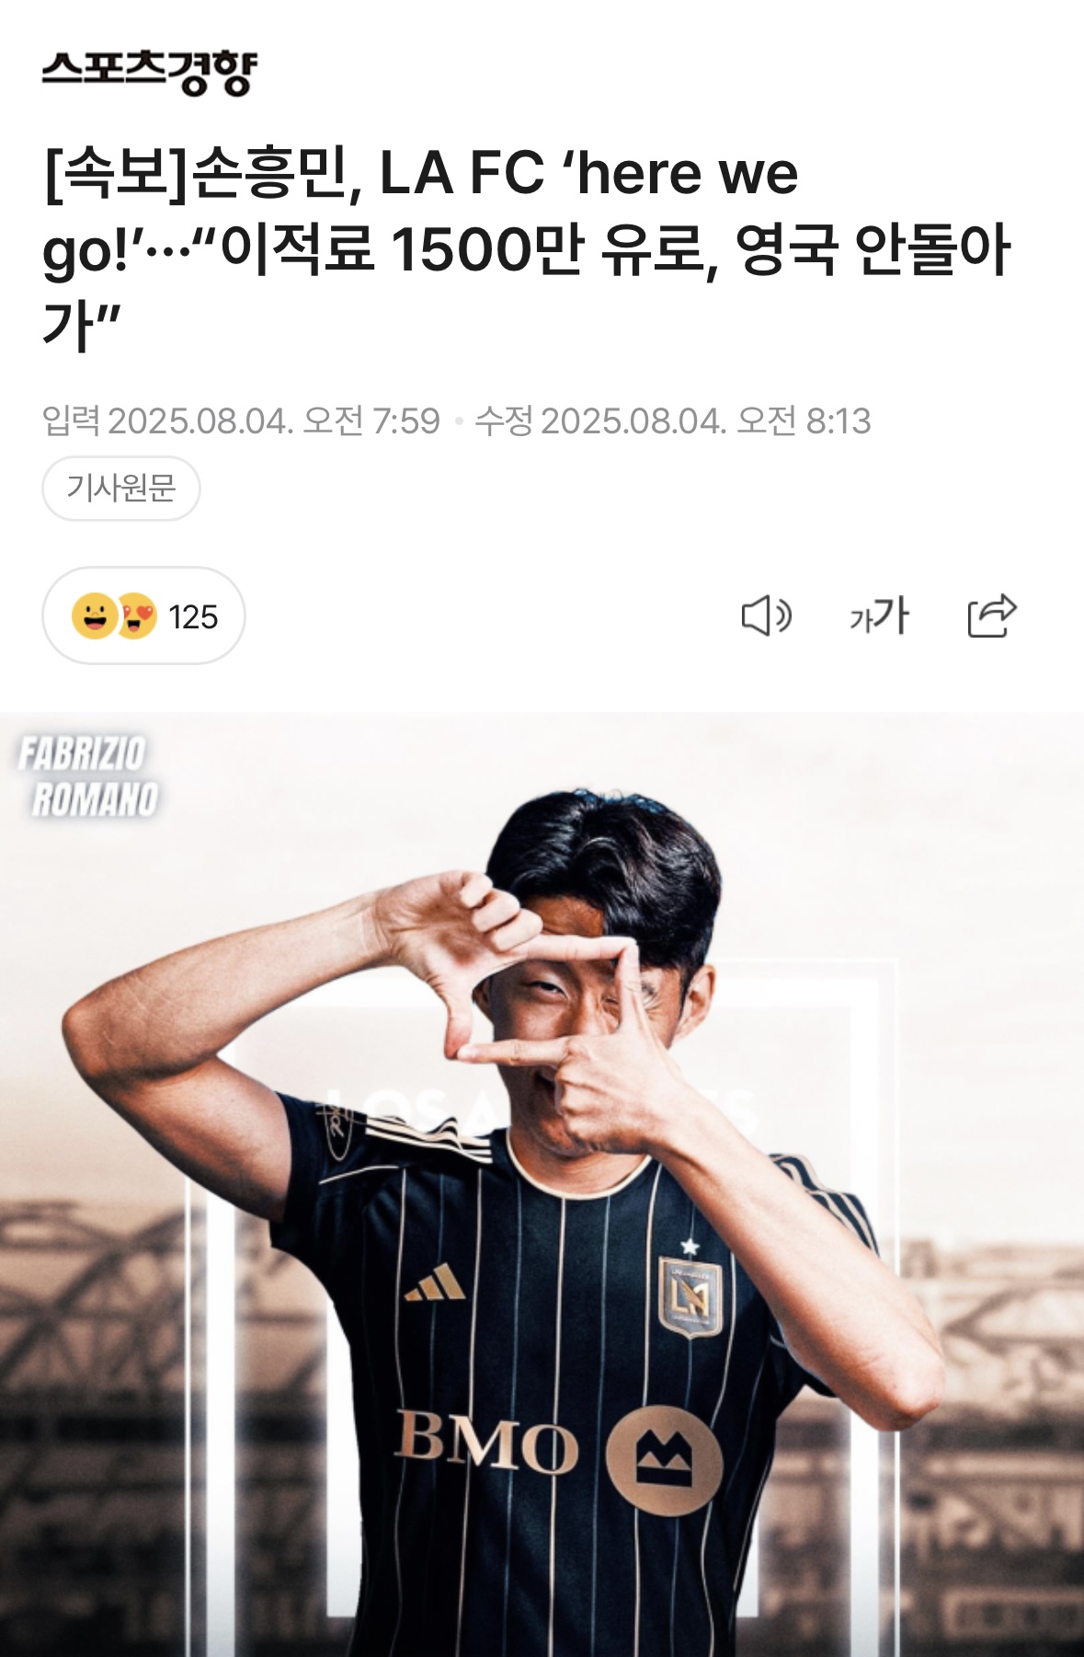Tap the 입력 2025.08.04. 오전 7:59 timestamp

(241, 421)
